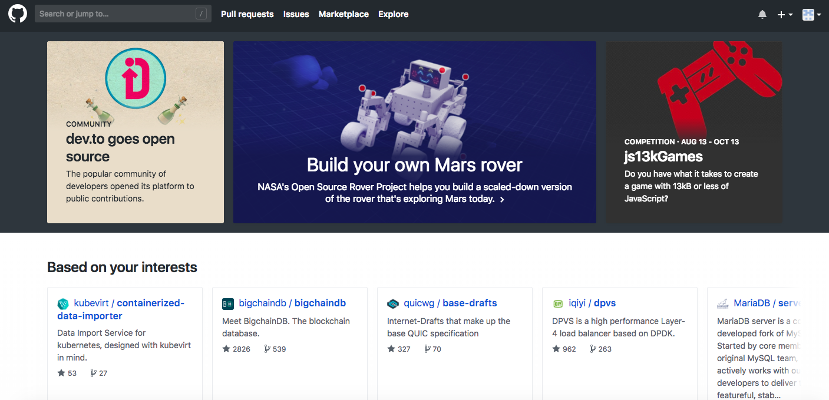The width and height of the screenshot is (829, 400).
Task: Click Data Import Service for kubernetes description
Action: click(124, 345)
